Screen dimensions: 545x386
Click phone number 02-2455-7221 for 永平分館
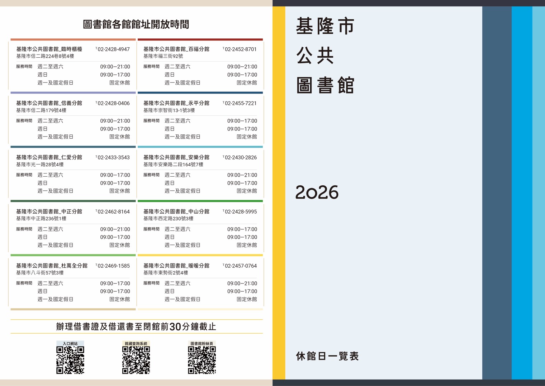point(240,103)
